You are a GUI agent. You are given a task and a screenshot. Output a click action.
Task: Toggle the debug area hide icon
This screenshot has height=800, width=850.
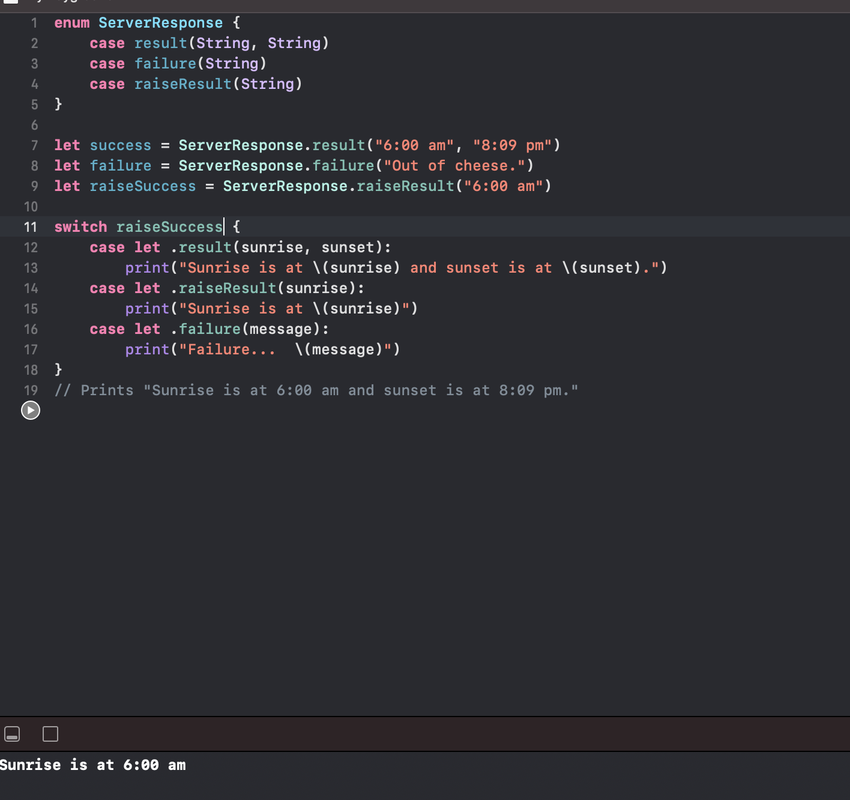pyautogui.click(x=12, y=734)
